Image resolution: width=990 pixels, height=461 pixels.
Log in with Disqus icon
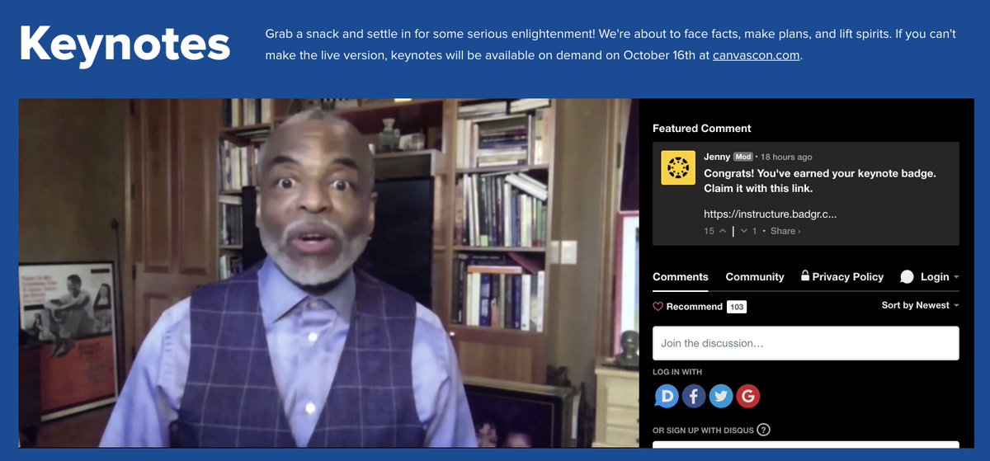[667, 396]
